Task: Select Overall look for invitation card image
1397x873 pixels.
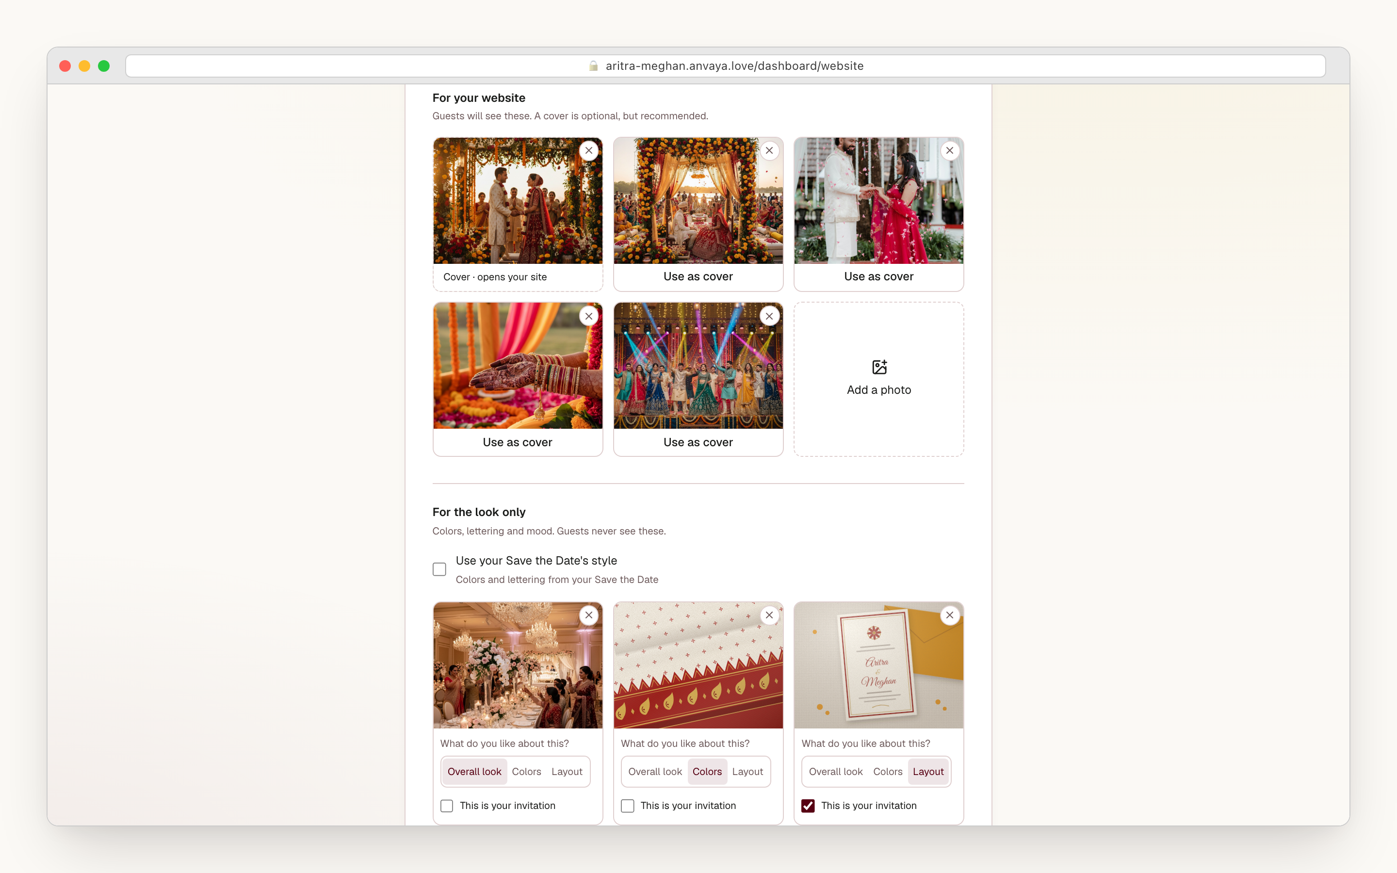Action: coord(836,772)
